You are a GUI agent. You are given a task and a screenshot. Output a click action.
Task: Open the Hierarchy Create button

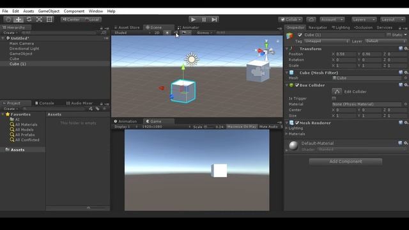pyautogui.click(x=10, y=33)
